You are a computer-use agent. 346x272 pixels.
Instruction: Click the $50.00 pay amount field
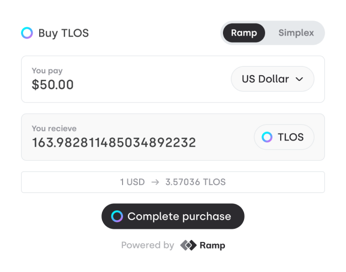pyautogui.click(x=53, y=85)
